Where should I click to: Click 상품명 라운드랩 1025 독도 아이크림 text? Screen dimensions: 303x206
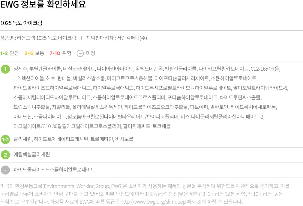(x=38, y=38)
